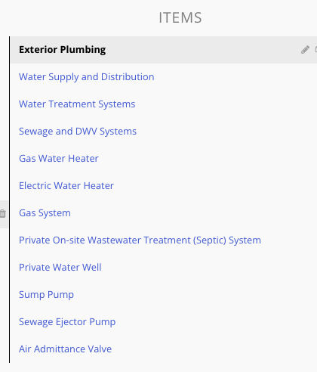Click the black vertical divider bar

pyautogui.click(x=10, y=200)
